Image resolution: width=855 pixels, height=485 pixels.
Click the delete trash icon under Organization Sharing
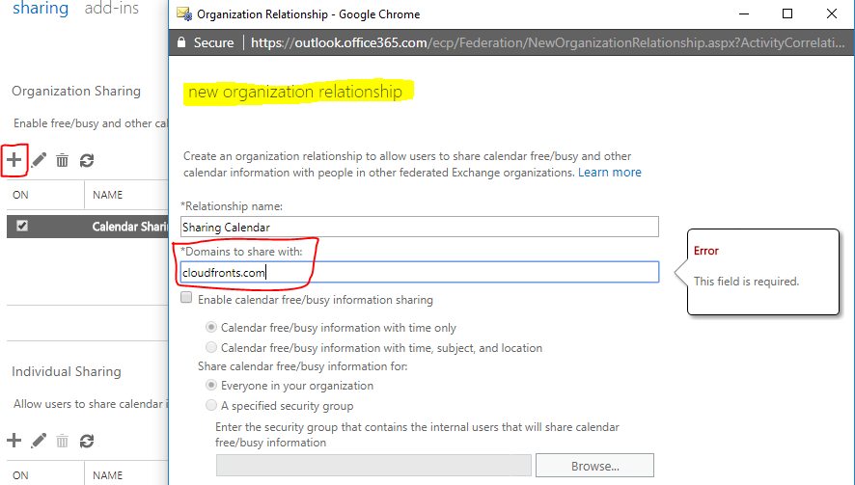(x=63, y=160)
